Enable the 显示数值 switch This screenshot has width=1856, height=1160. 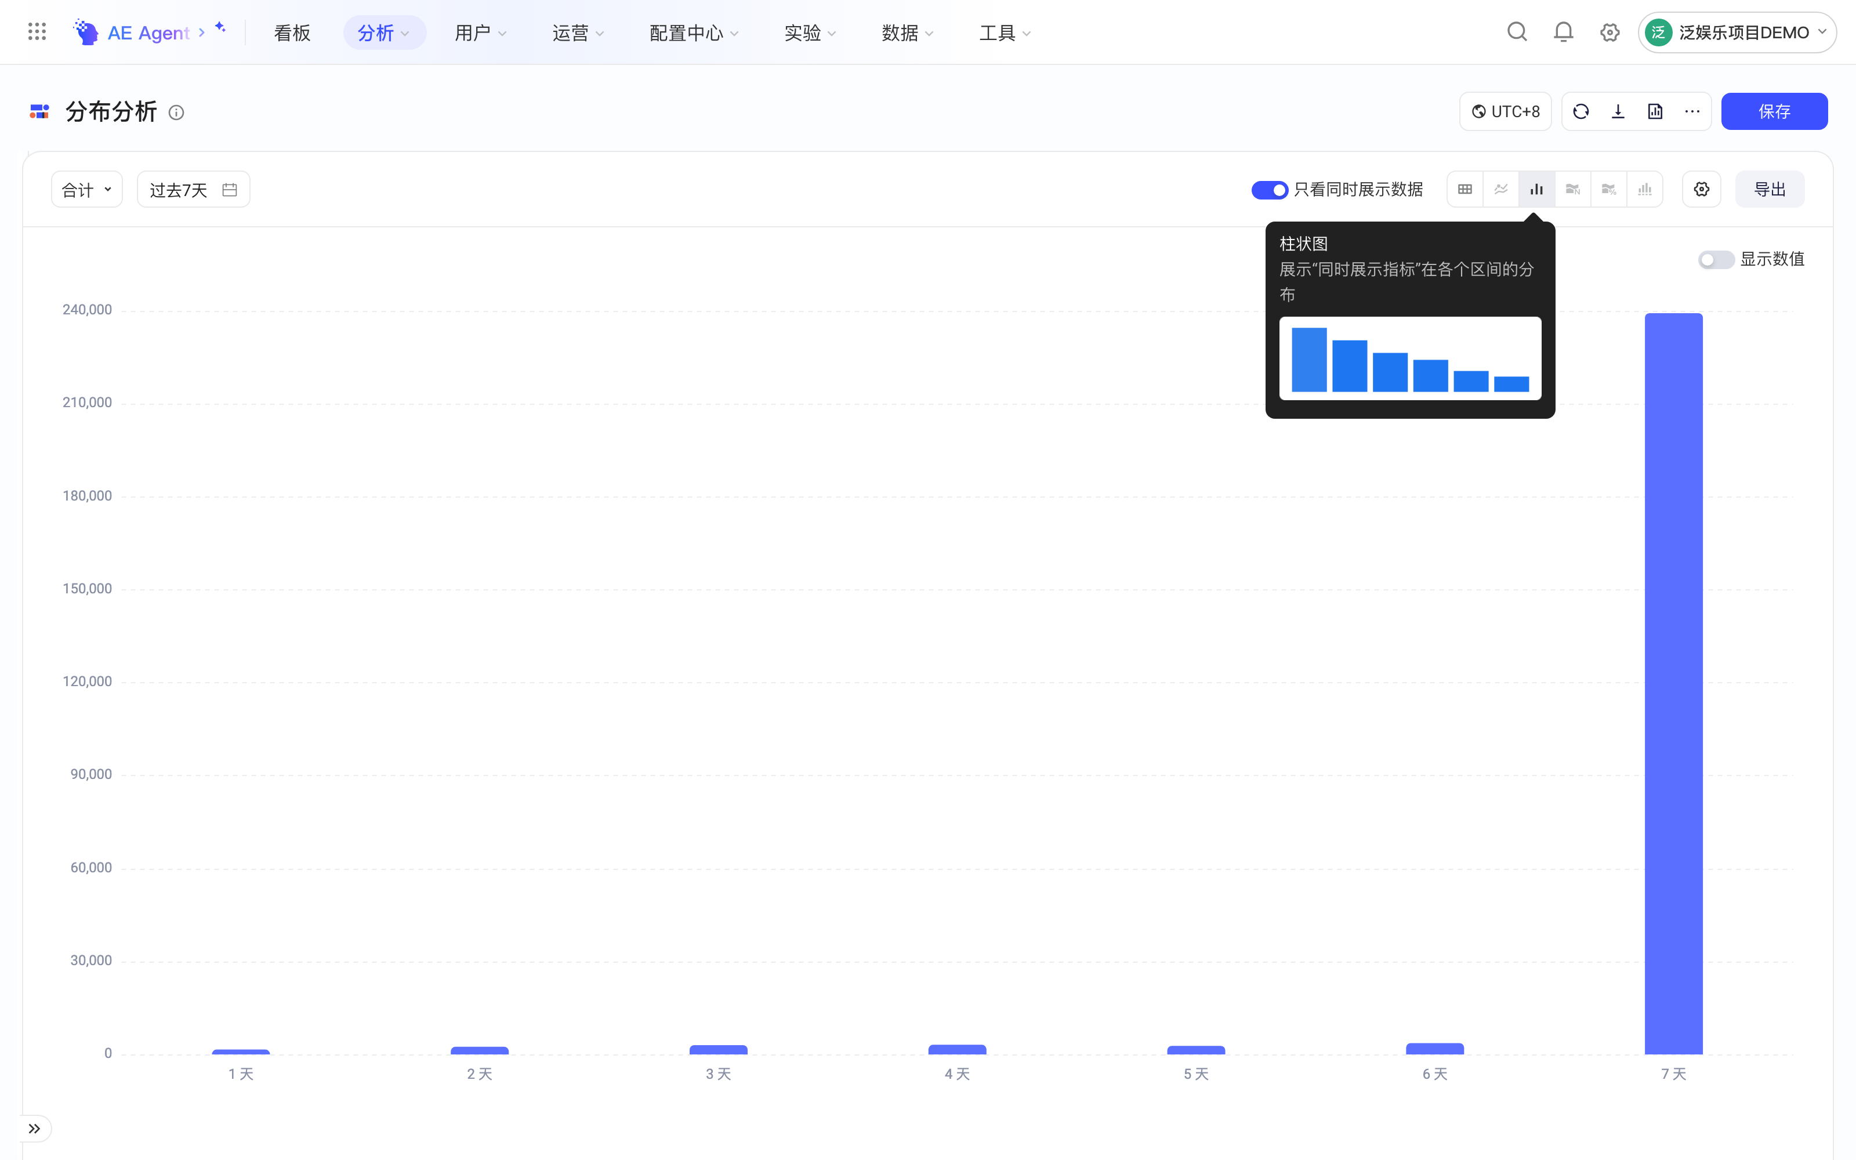pyautogui.click(x=1716, y=259)
